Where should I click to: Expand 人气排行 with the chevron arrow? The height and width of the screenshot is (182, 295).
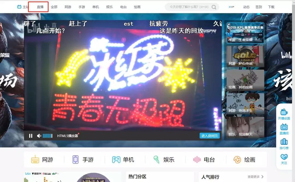tap(262, 177)
